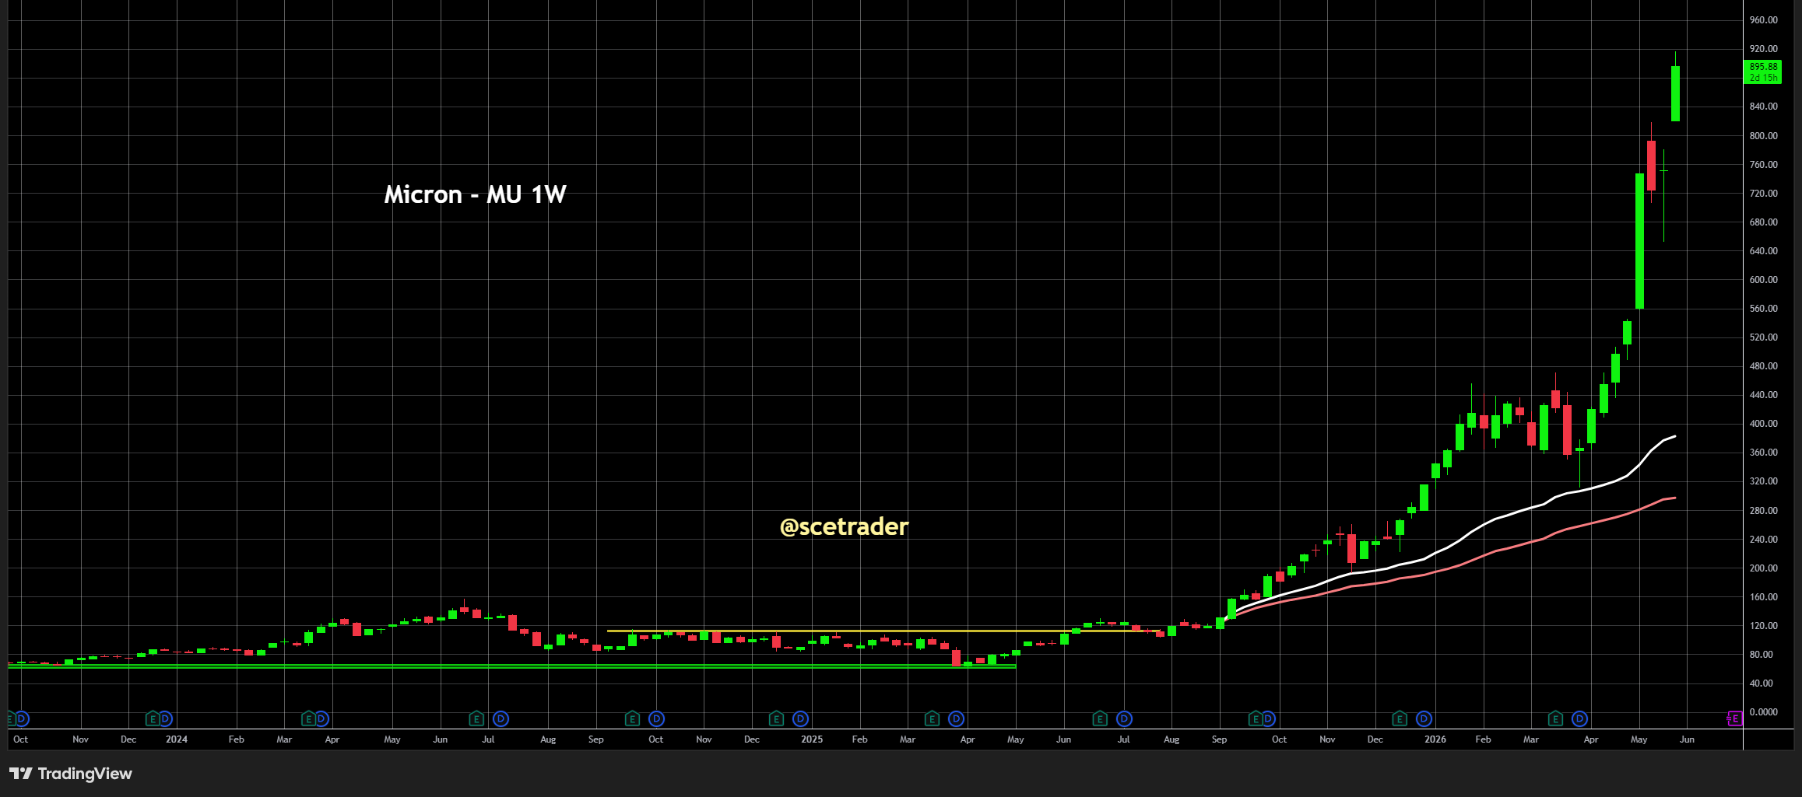
Task: Click the 640.00 price axis label
Action: point(1763,251)
